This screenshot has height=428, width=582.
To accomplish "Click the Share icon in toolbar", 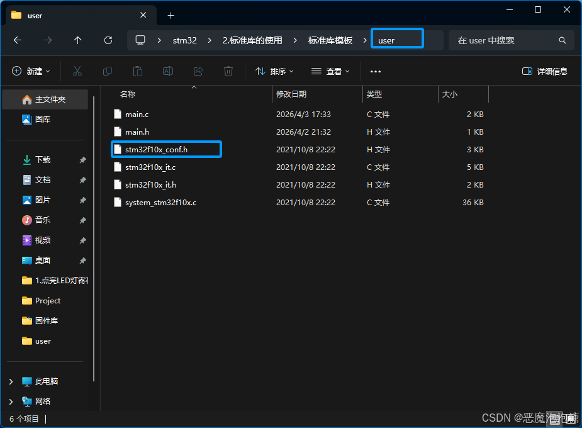I will click(x=198, y=71).
